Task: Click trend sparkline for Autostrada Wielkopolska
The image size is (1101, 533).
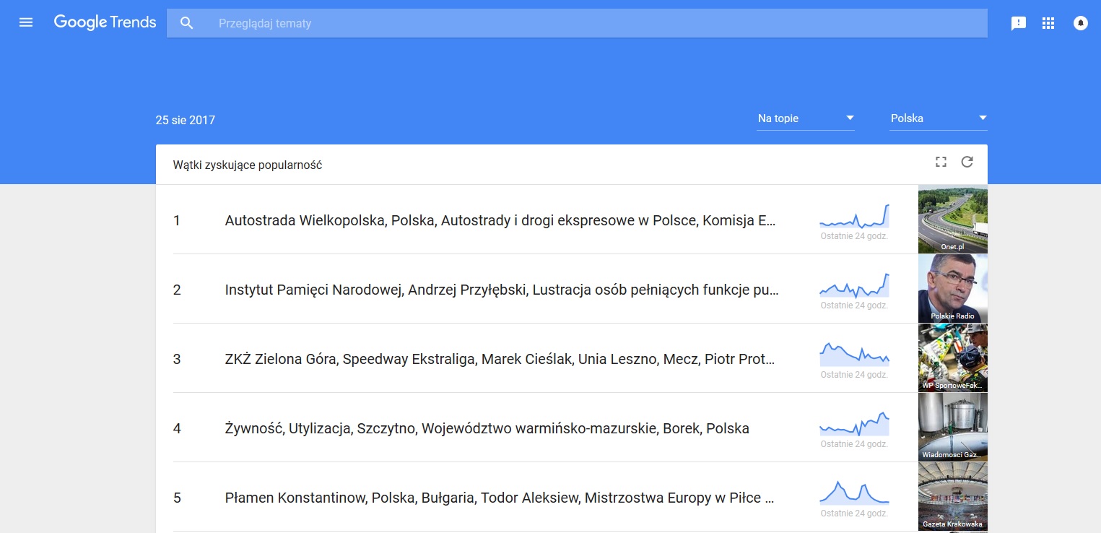Action: click(854, 216)
